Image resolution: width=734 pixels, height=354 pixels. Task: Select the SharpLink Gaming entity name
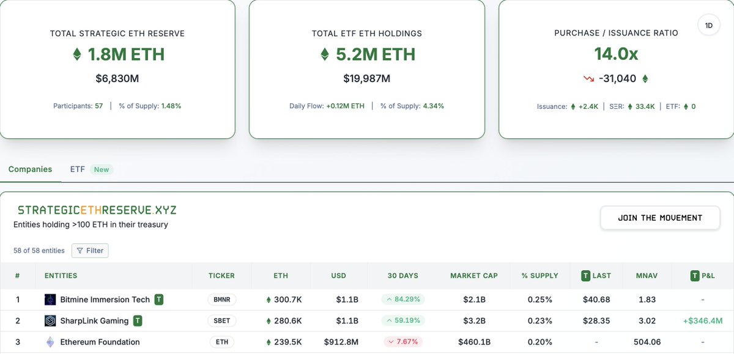(x=94, y=321)
